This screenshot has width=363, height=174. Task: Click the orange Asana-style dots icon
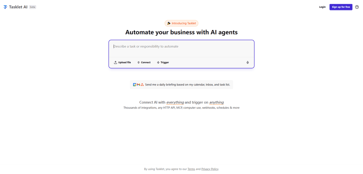coord(142,85)
